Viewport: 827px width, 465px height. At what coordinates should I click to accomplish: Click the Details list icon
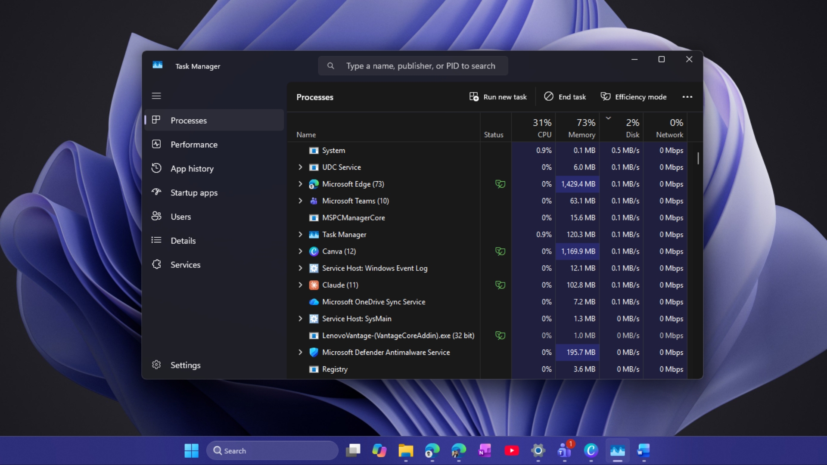click(156, 240)
